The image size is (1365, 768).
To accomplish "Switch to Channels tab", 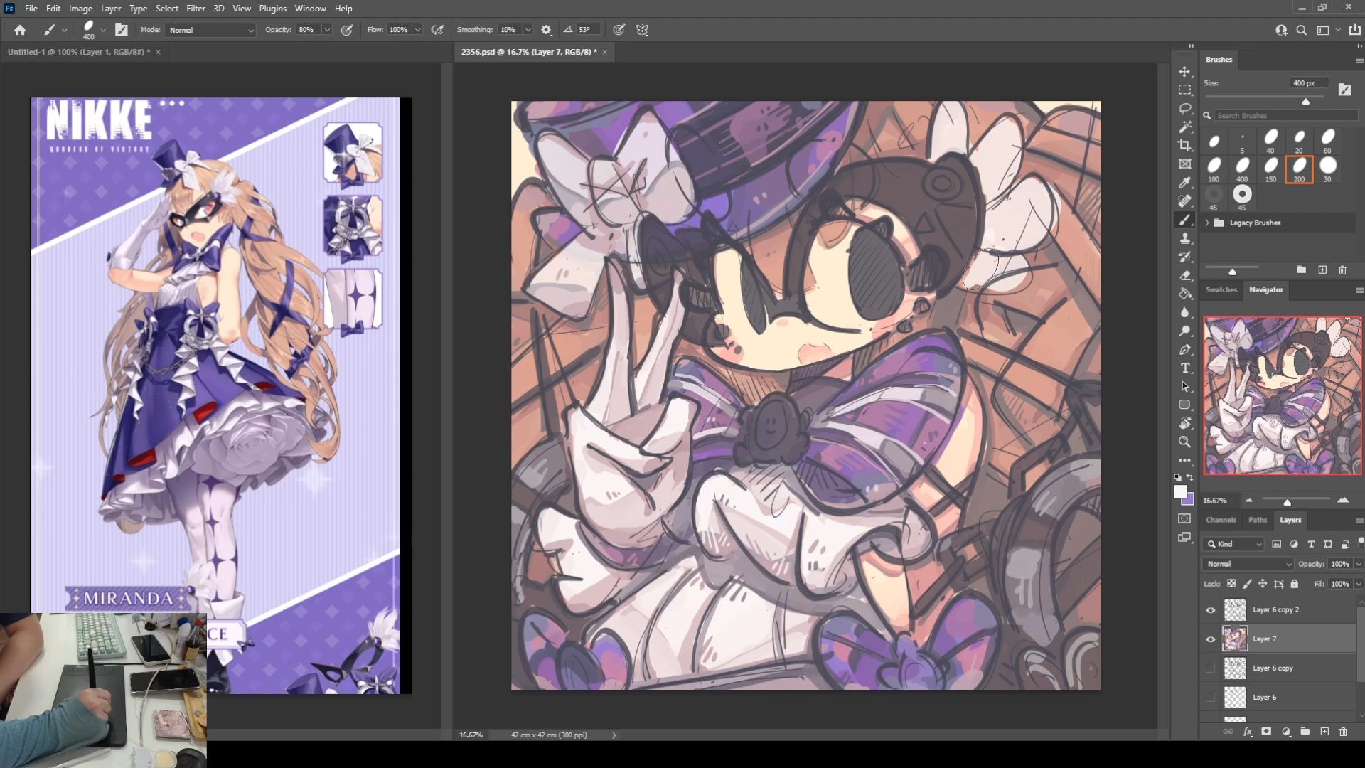I will tap(1221, 520).
